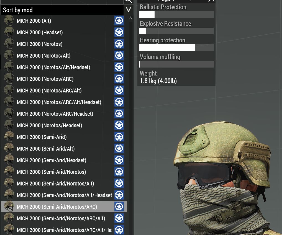The height and width of the screenshot is (235, 282).
Task: Click the search magnifier icon
Action: 128,1
